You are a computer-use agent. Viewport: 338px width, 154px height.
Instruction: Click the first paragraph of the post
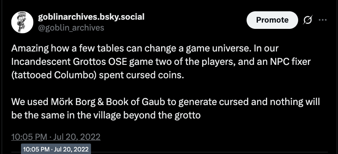[161, 62]
